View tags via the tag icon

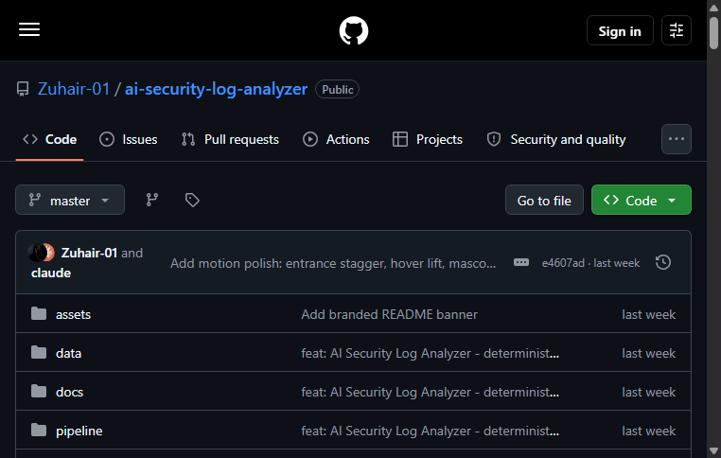point(192,200)
